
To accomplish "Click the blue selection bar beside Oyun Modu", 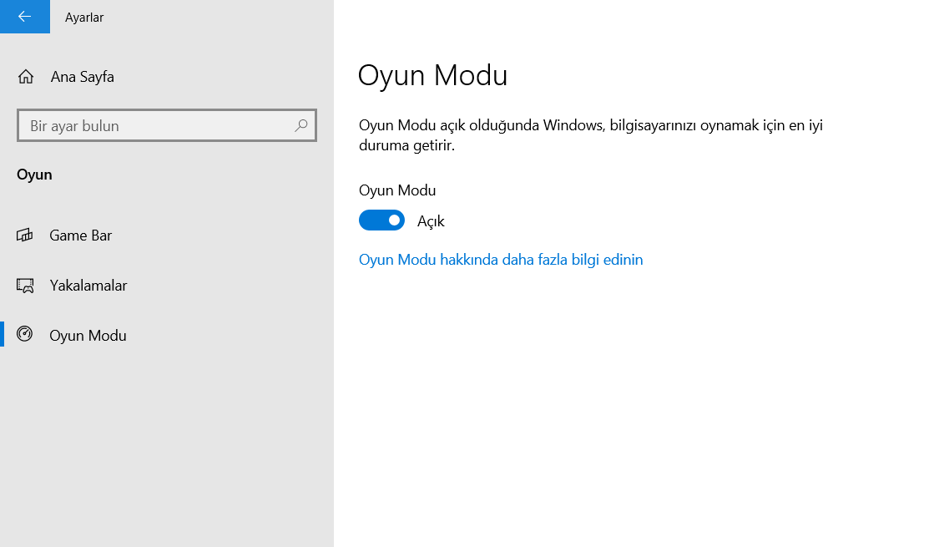I will click(2, 335).
